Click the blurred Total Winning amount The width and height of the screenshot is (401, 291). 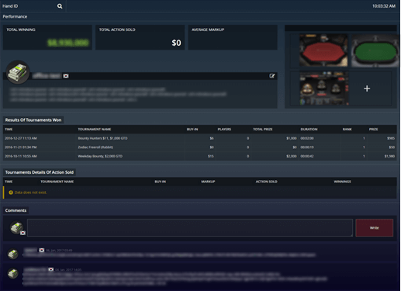68,43
